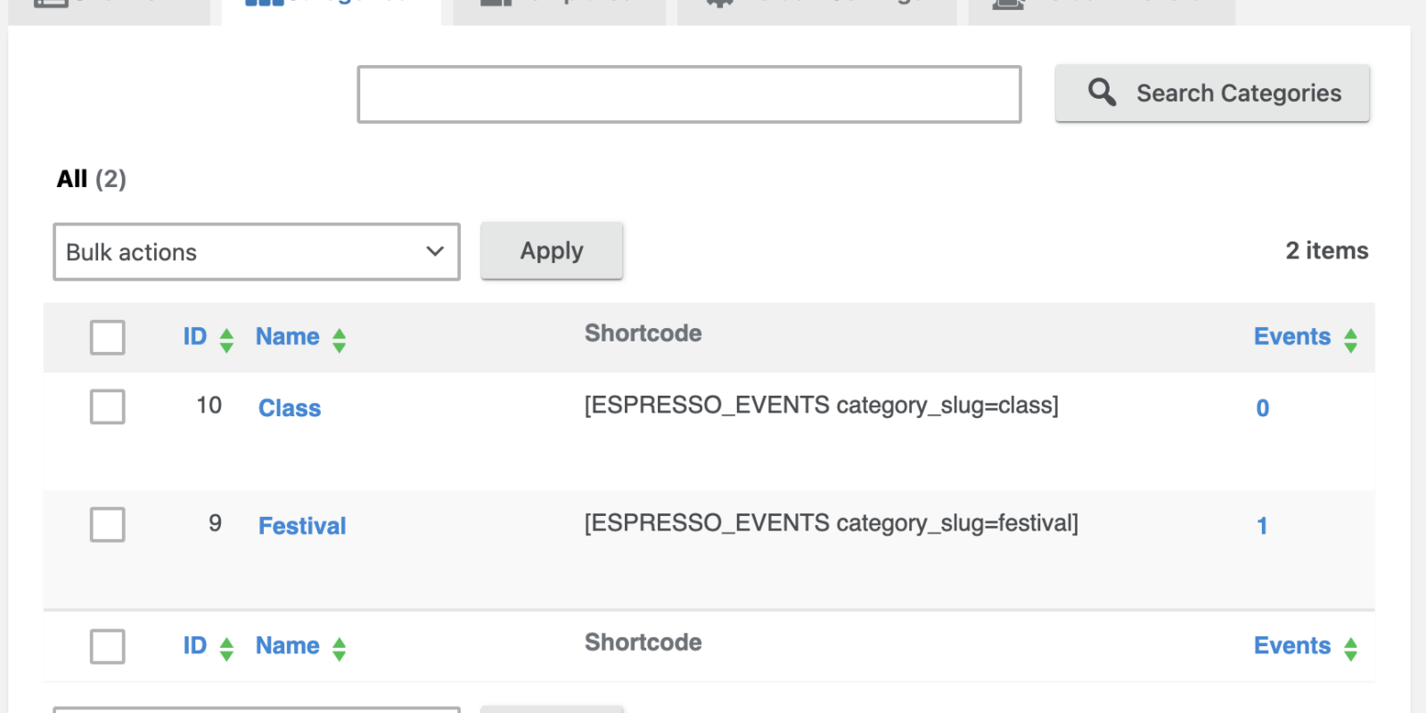1426x713 pixels.
Task: Check the checkbox next to the Festival category
Action: (x=107, y=525)
